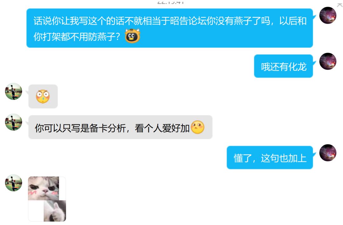Open the contact avatar beside the cat sticker
343x225 pixels.
14,183
